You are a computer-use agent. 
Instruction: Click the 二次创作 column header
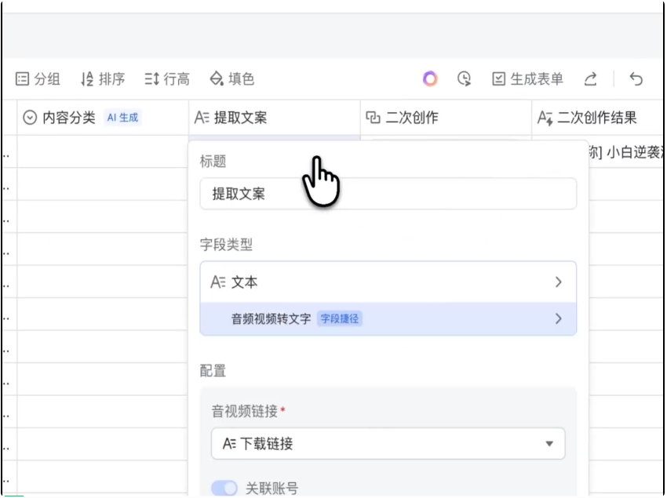coord(411,118)
